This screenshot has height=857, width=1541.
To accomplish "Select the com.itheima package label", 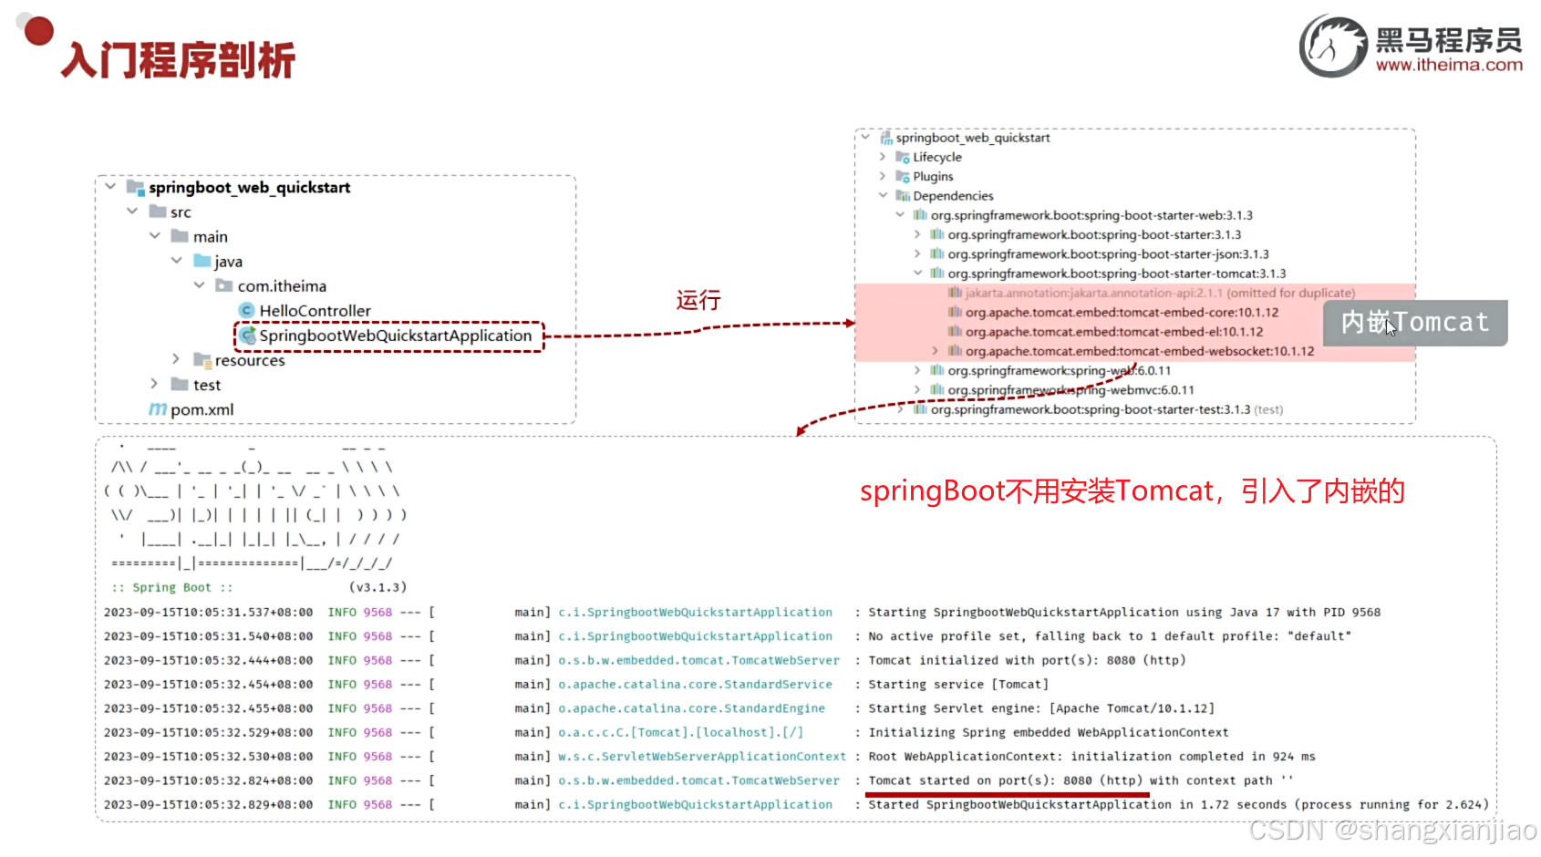I will (282, 286).
